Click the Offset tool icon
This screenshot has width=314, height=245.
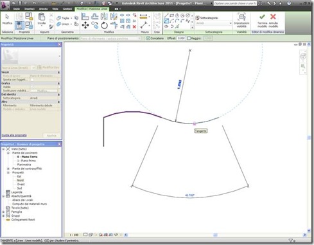[x=94, y=17]
